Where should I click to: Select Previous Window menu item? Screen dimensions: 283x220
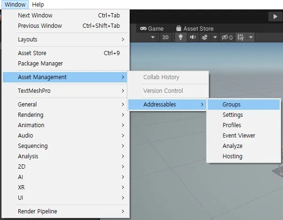tap(66, 26)
